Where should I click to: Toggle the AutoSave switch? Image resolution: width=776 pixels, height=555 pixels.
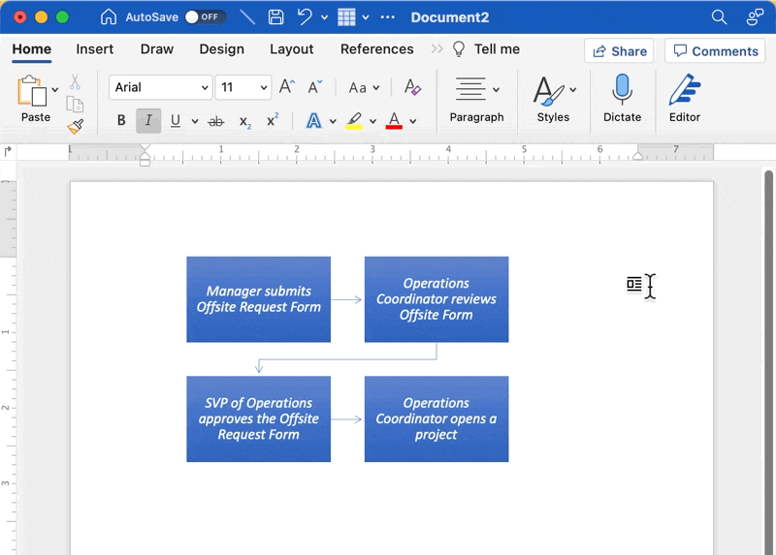click(x=205, y=17)
